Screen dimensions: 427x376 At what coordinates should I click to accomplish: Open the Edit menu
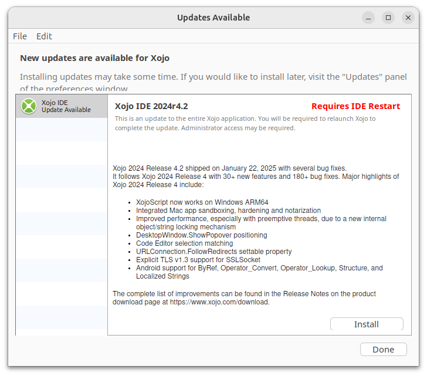44,36
